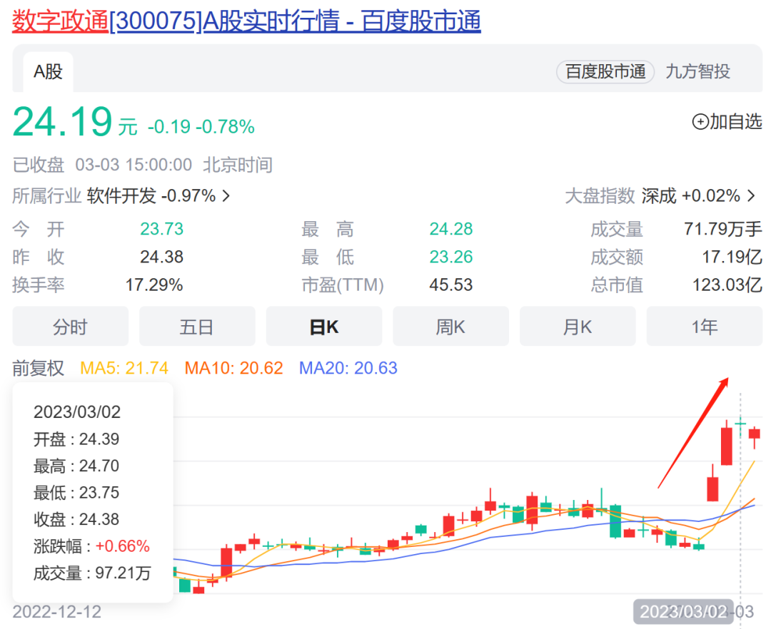Click the 前复权 adjustment option
Viewport: 771px width, 629px height.
39,368
